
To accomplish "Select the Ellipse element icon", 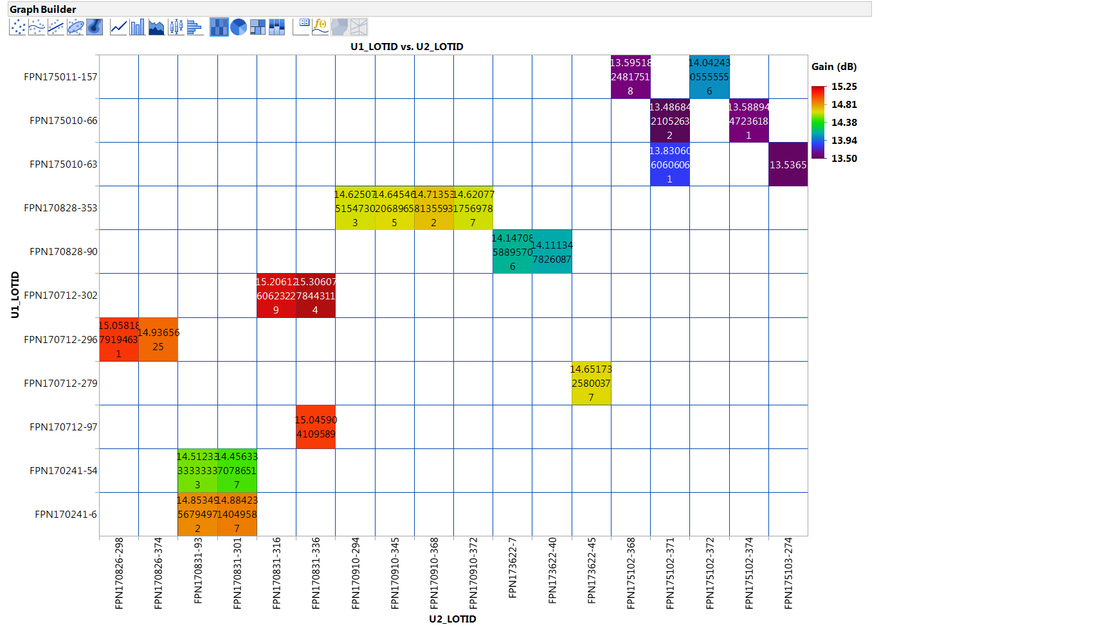I will tap(74, 27).
